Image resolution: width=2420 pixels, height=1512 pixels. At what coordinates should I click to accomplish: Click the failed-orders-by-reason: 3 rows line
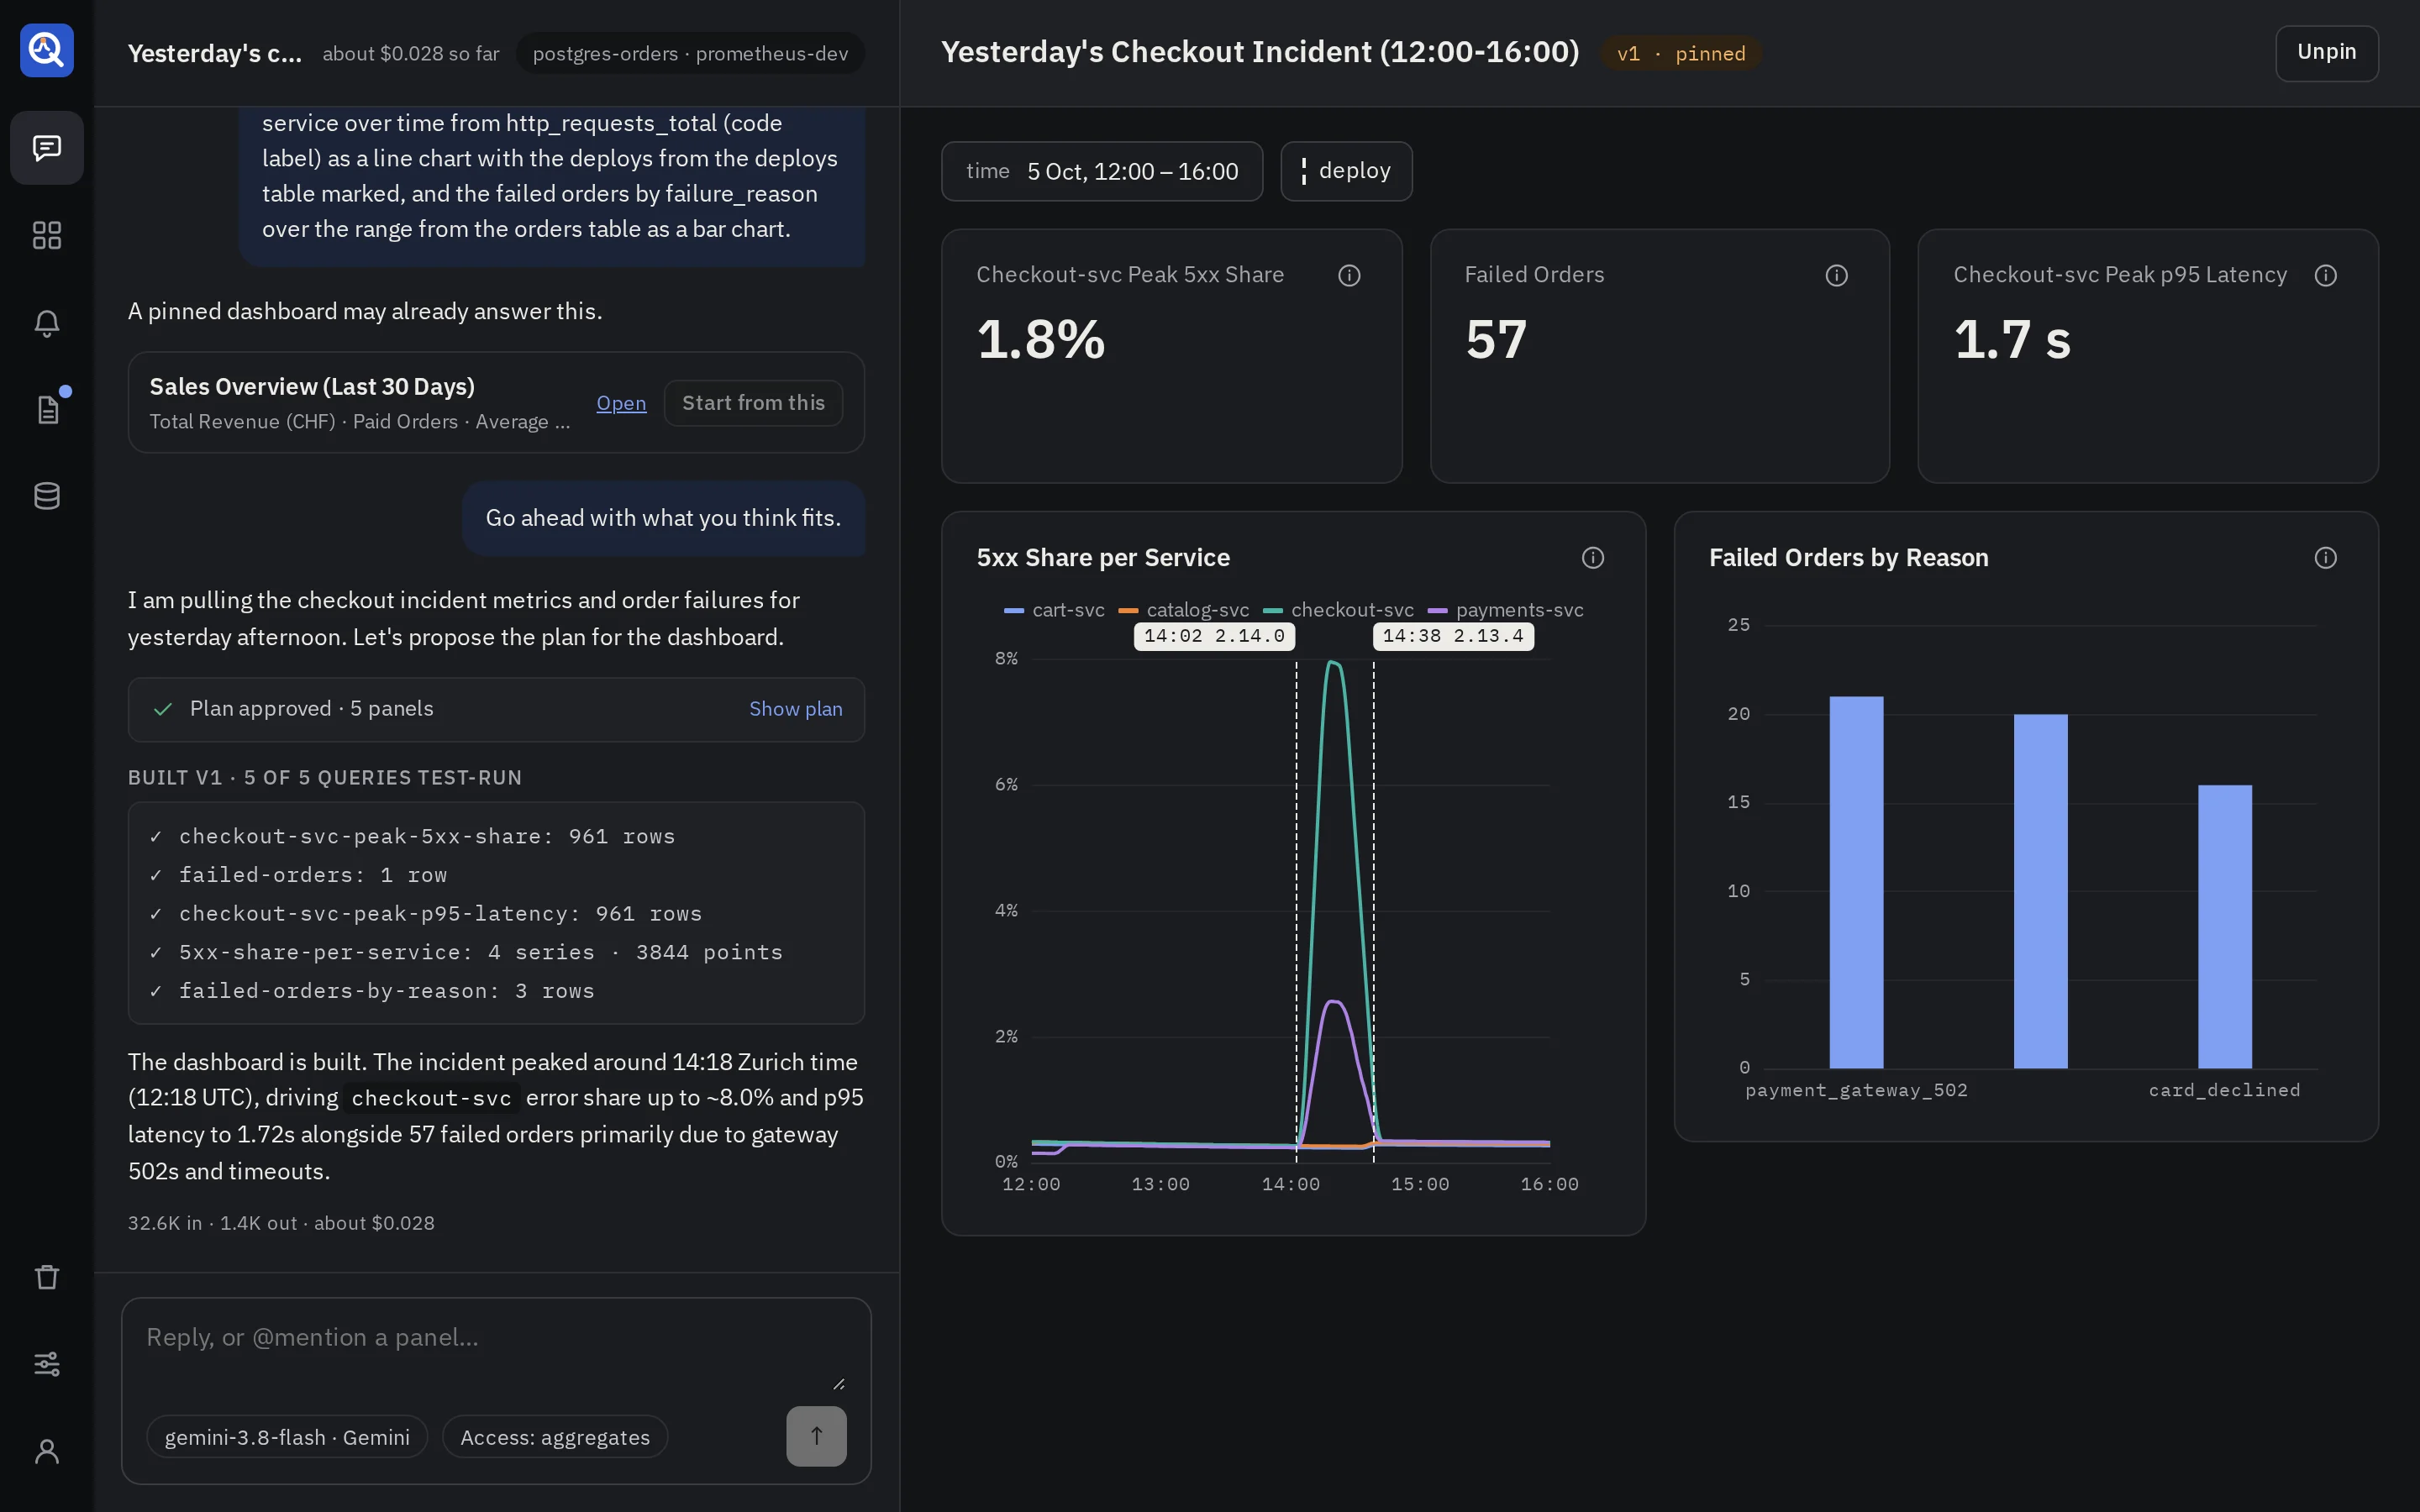coord(386,991)
